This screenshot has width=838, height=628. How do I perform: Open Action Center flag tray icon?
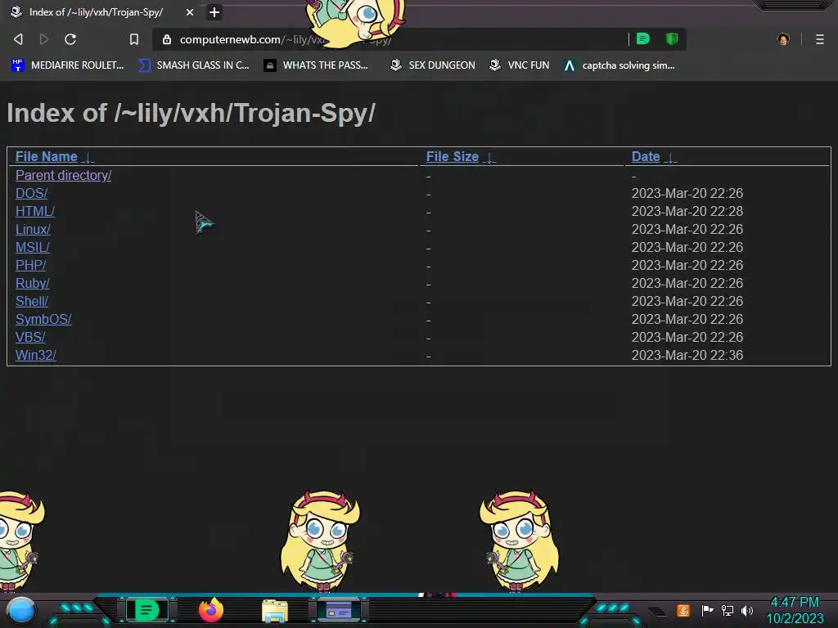coord(707,610)
